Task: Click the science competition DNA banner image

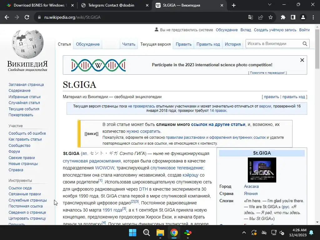Action: coord(98,65)
